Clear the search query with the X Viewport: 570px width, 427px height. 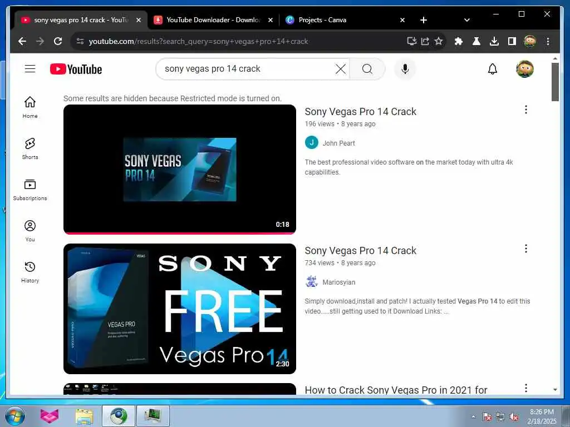pos(340,68)
